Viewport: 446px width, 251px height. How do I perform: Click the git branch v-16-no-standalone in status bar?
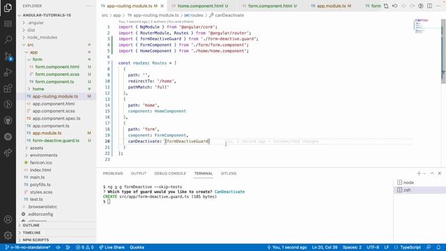tap(28, 248)
